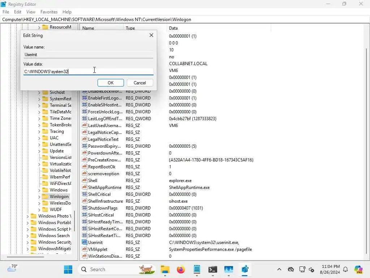The height and width of the screenshot is (278, 370).
Task: Select the LastUsedUserna value name
Action: [x=105, y=125]
